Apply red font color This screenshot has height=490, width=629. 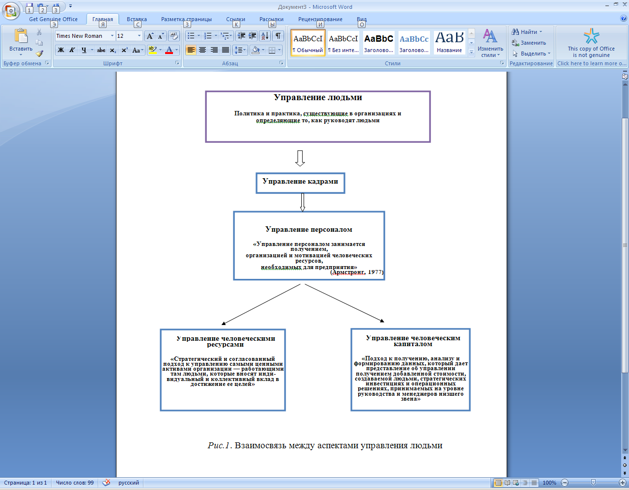tap(169, 50)
